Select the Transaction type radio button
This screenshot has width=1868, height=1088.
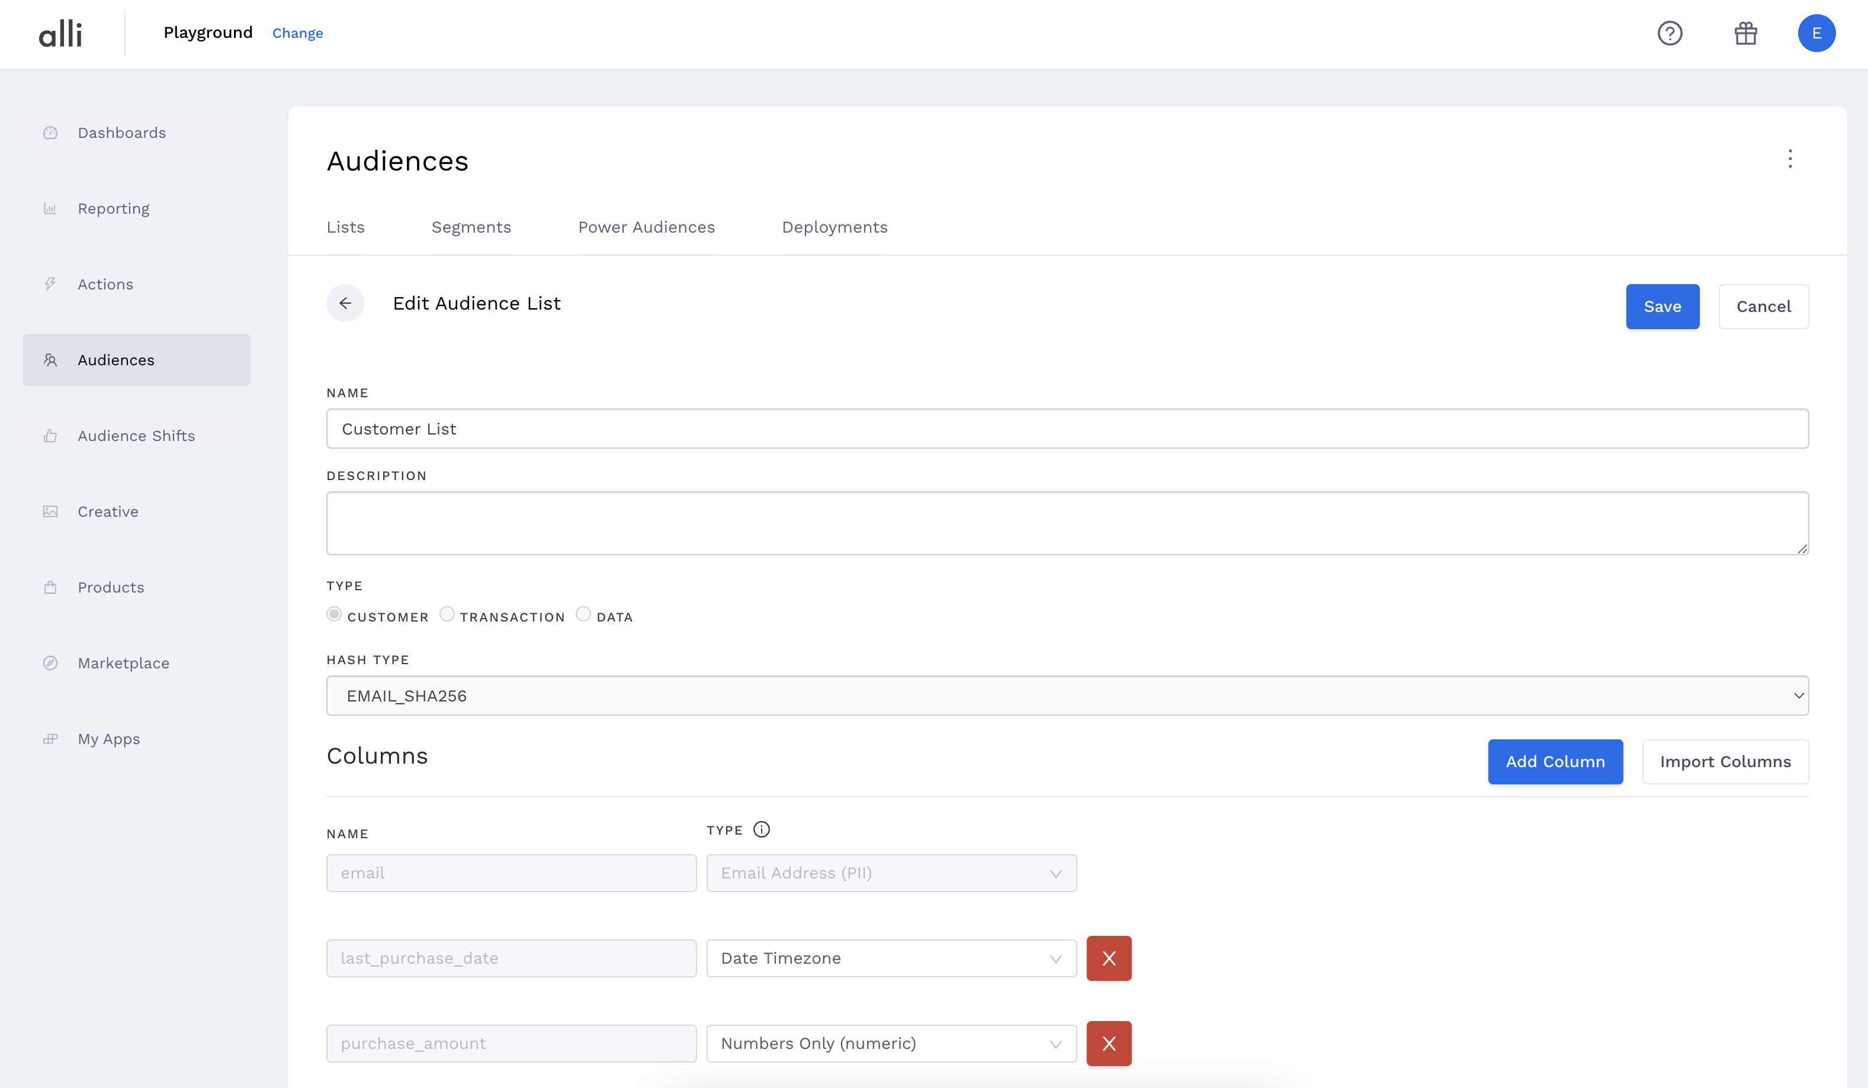click(x=447, y=614)
